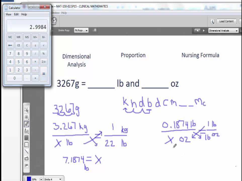Viewport: 242px width, 181px height.
Task: Click the calculator multiply key
Action: 35,62
